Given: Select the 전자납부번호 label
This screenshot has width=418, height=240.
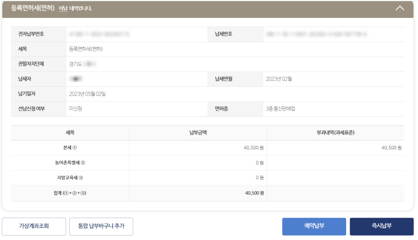Looking at the screenshot, I should click(x=31, y=34).
